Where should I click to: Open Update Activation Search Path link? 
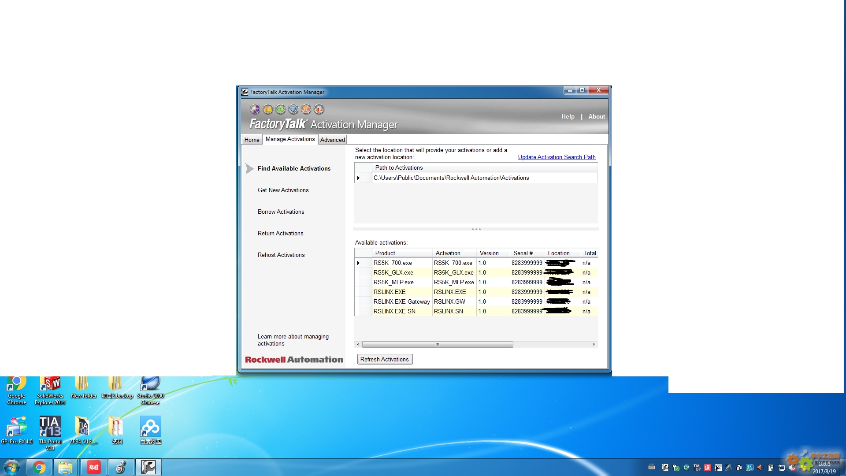click(557, 157)
